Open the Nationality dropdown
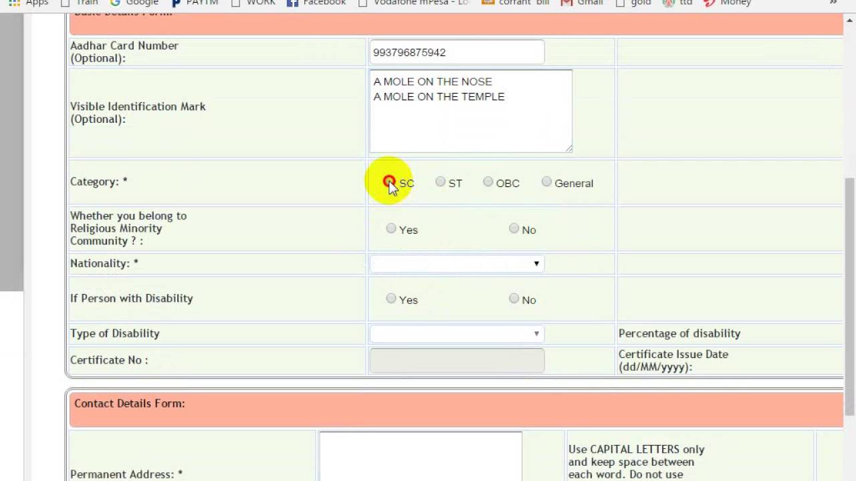856x481 pixels. pyautogui.click(x=457, y=264)
